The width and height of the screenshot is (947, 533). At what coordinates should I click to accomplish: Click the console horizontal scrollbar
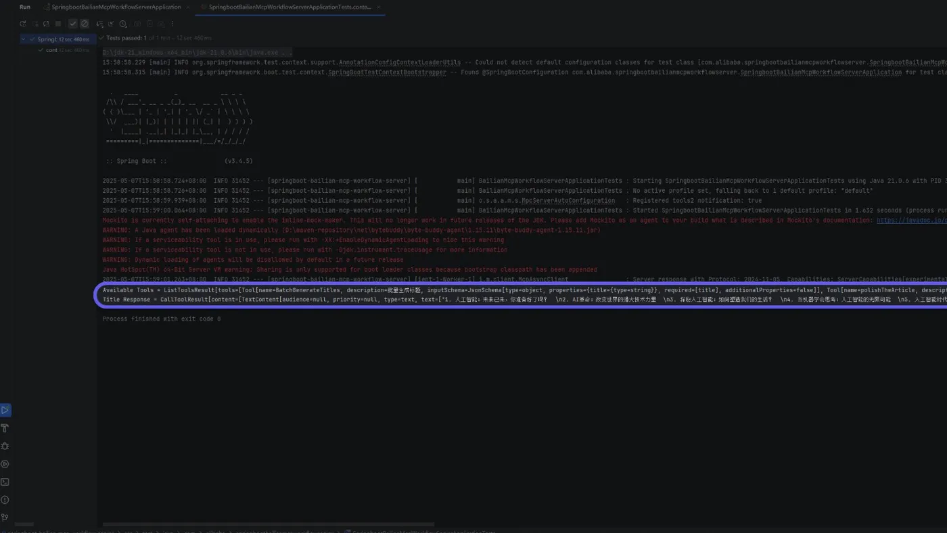click(x=267, y=524)
